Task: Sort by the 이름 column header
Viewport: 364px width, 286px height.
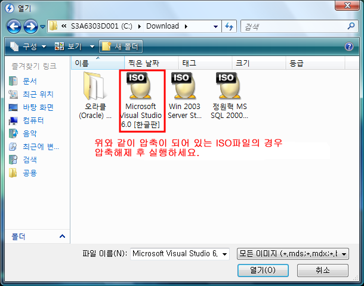Action: 97,63
